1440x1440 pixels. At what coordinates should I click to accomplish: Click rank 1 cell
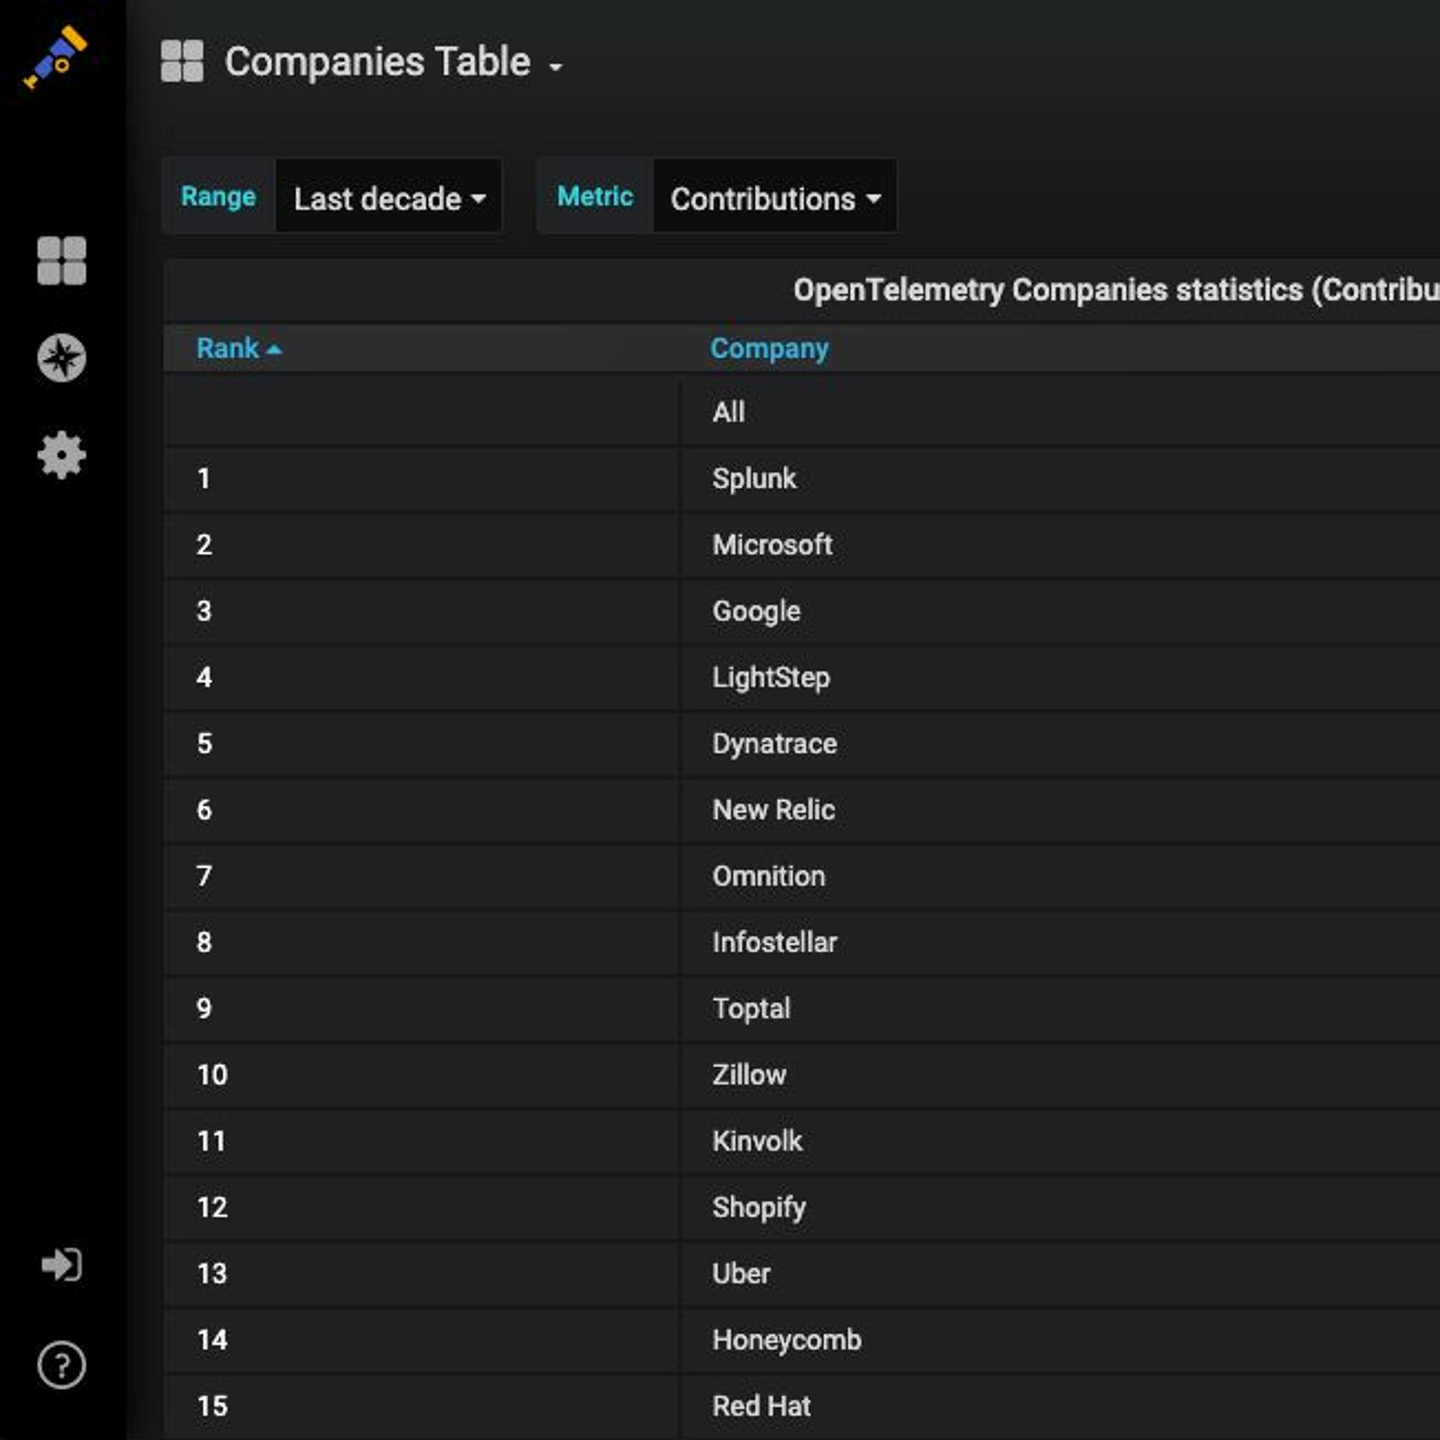(x=421, y=479)
